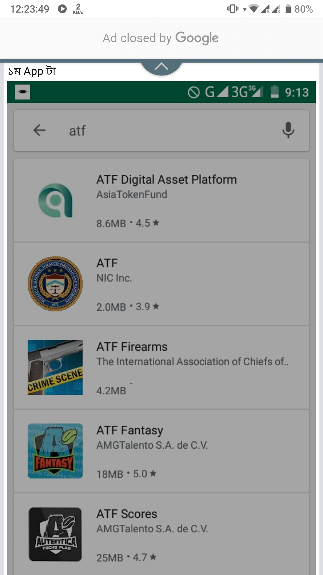Tap the 'Ad closed by Google' banner
Screen dimensions: 323x575
click(x=161, y=38)
